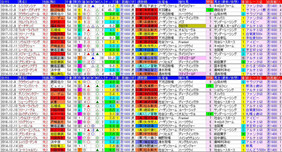Select horse name ウーマンズハート
Image resolution: width=282 pixels, height=152 pixels.
27,86
